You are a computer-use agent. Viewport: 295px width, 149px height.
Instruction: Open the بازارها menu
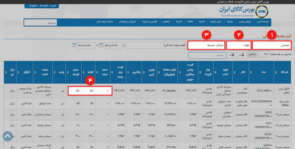click(x=230, y=22)
